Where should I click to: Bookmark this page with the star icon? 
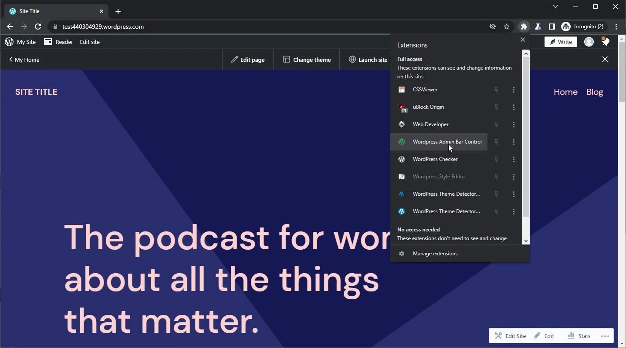pyautogui.click(x=506, y=27)
